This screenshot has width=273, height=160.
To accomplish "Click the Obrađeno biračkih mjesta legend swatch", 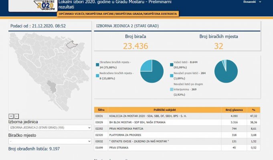I will click(x=97, y=64).
